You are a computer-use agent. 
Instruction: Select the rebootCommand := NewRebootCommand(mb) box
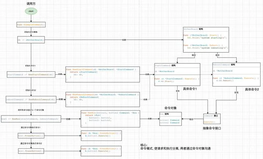click(31, 100)
